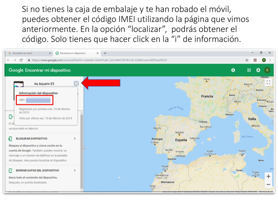278x208 pixels.
Task: Click 'Información del dispositivo' heading
Action: coord(39,93)
